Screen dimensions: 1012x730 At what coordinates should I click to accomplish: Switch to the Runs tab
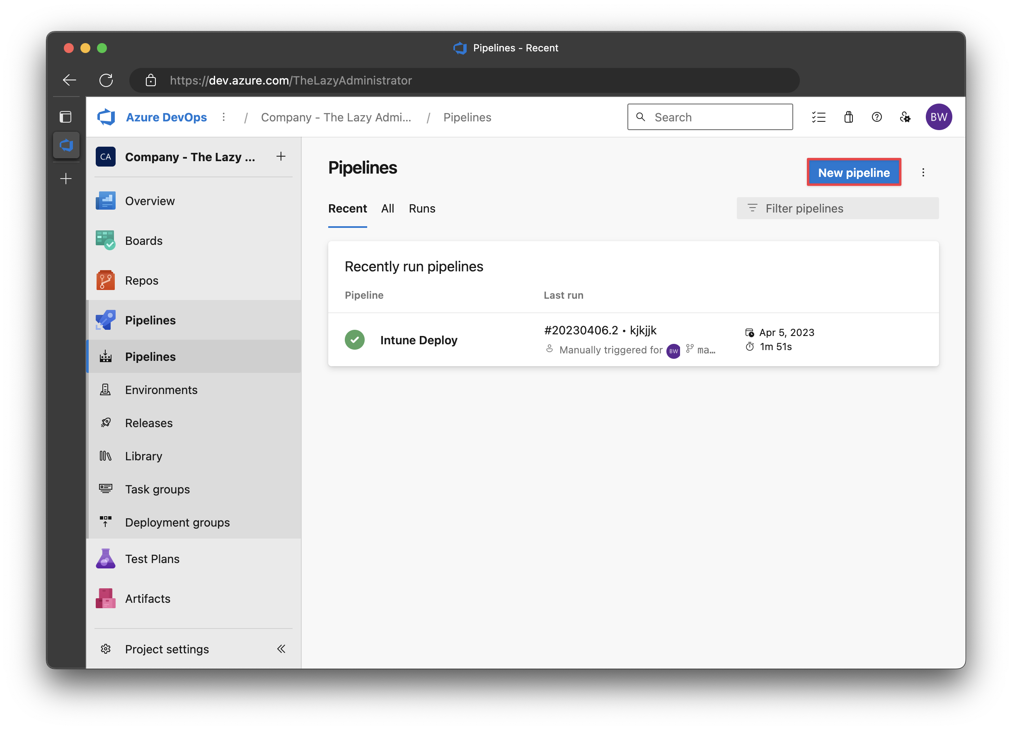click(x=422, y=208)
